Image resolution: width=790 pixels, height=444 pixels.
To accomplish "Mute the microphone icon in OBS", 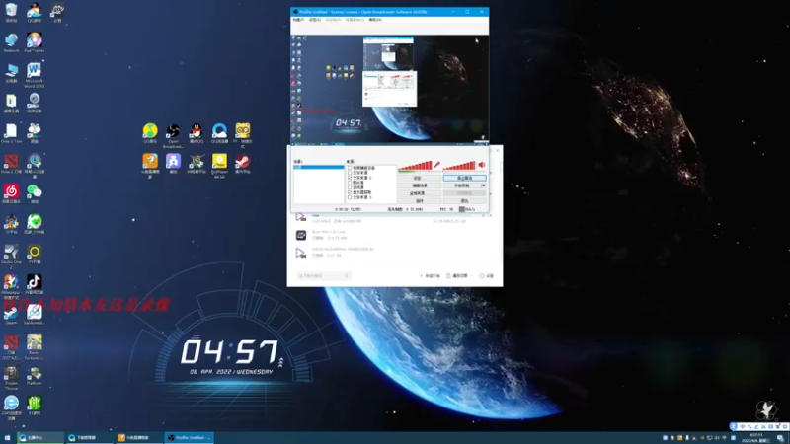I will pyautogui.click(x=436, y=165).
